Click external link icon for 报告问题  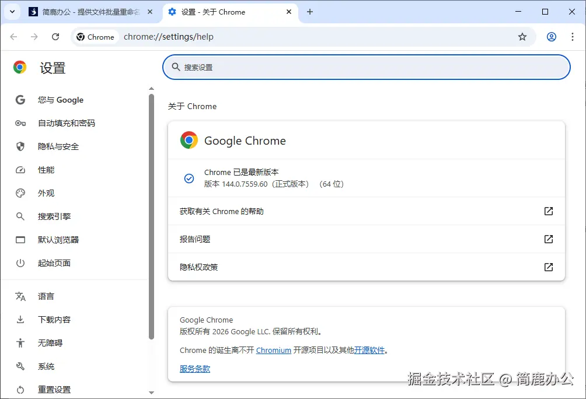(x=548, y=239)
